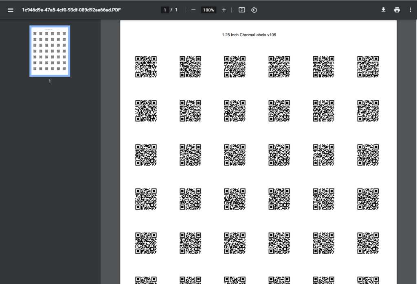Open the more actions three-dot menu
The width and height of the screenshot is (417, 284).
(410, 10)
